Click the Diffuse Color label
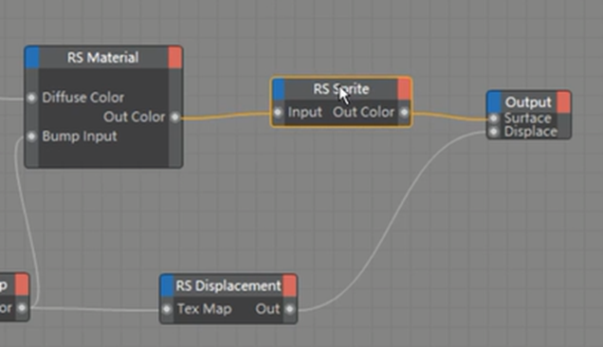Viewport: 603px width, 347px height. [x=83, y=98]
